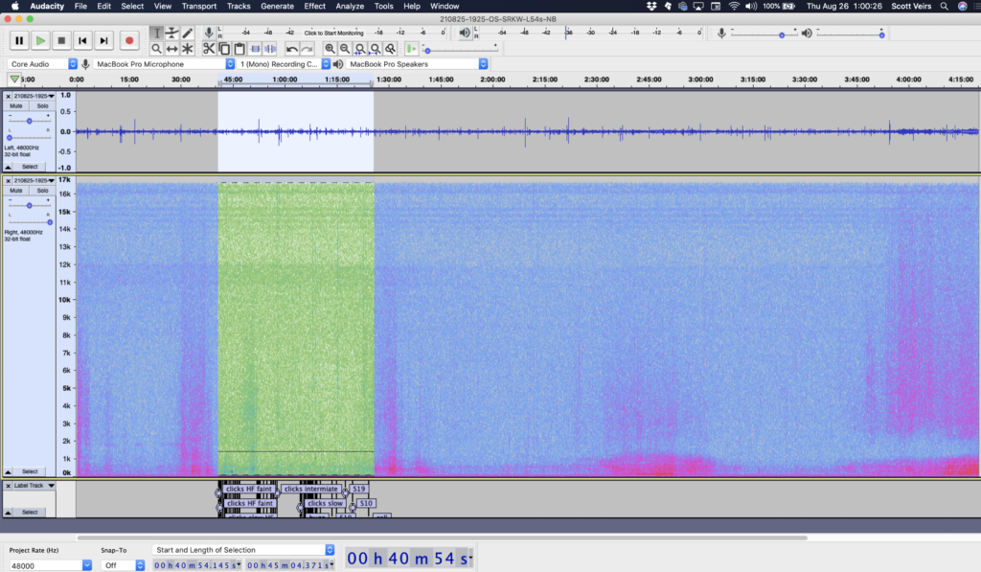Click the Record button
Viewport: 981px width, 572px height.
129,40
